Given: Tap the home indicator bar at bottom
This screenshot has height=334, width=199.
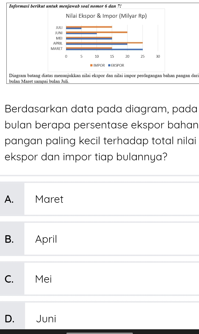Looking at the screenshot, I should point(100,333).
